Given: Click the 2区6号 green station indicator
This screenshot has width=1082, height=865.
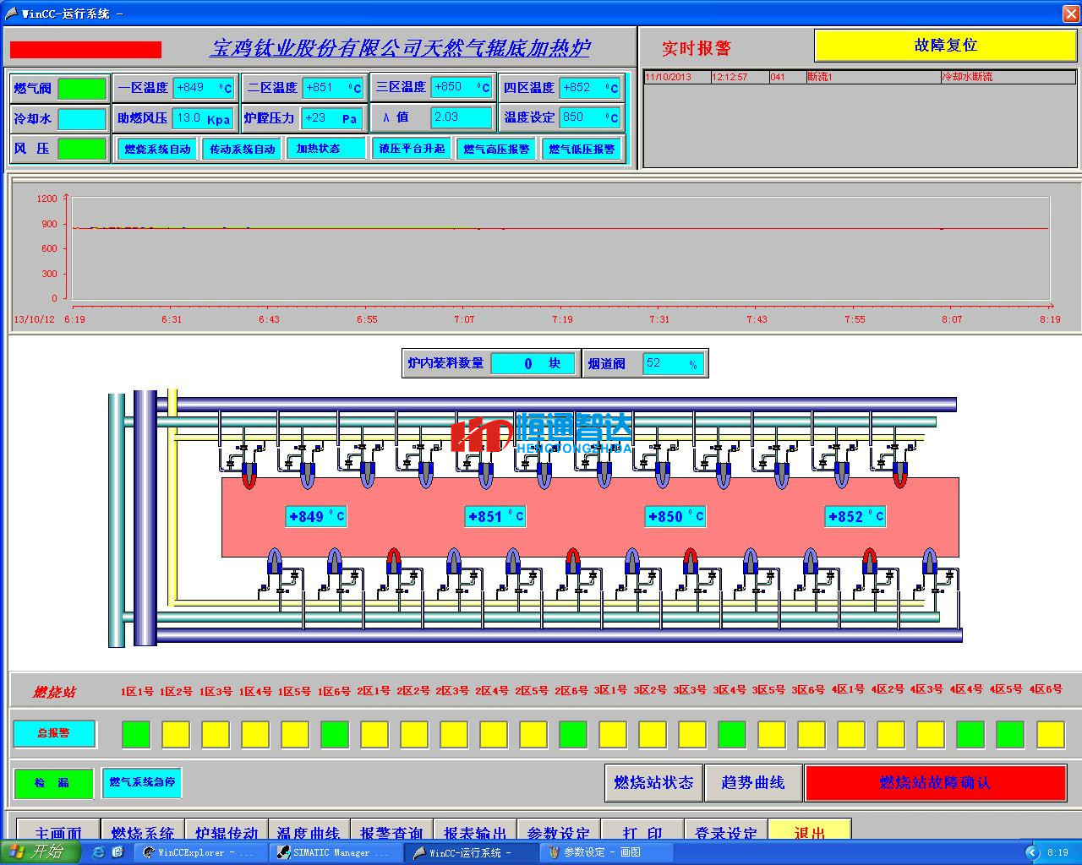Looking at the screenshot, I should coord(573,734).
